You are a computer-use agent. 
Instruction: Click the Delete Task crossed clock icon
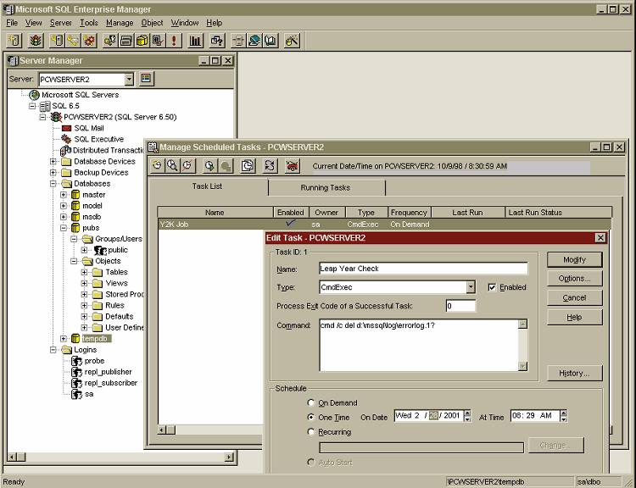187,166
